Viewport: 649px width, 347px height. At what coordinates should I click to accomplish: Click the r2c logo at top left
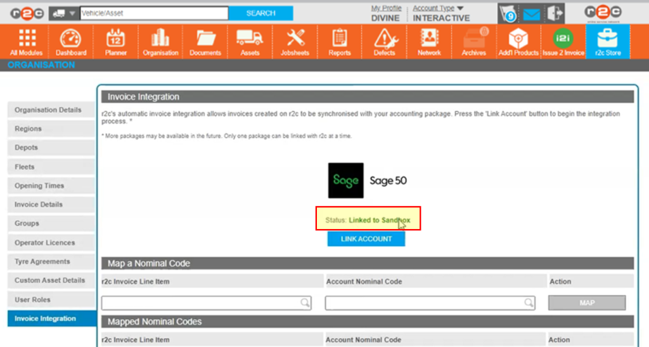click(27, 14)
